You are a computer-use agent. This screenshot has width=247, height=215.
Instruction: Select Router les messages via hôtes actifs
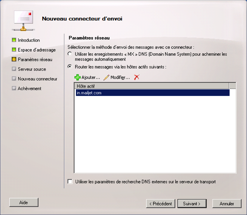[70, 67]
